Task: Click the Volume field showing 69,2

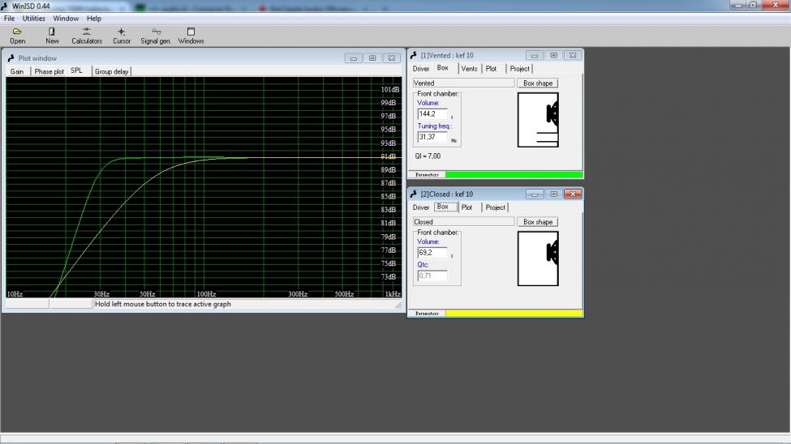Action: click(432, 253)
